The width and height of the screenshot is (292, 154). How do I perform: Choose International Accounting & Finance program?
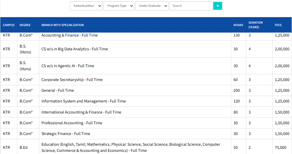(81, 112)
